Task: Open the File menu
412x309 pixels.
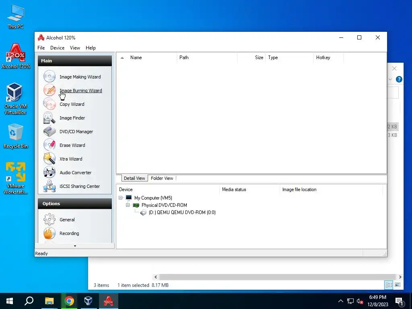Action: pos(41,48)
